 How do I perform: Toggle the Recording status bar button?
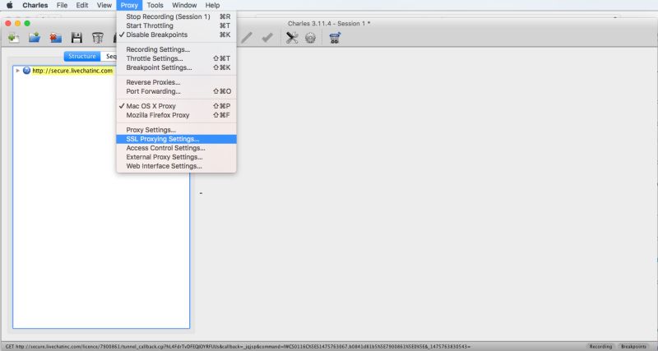[x=600, y=347]
